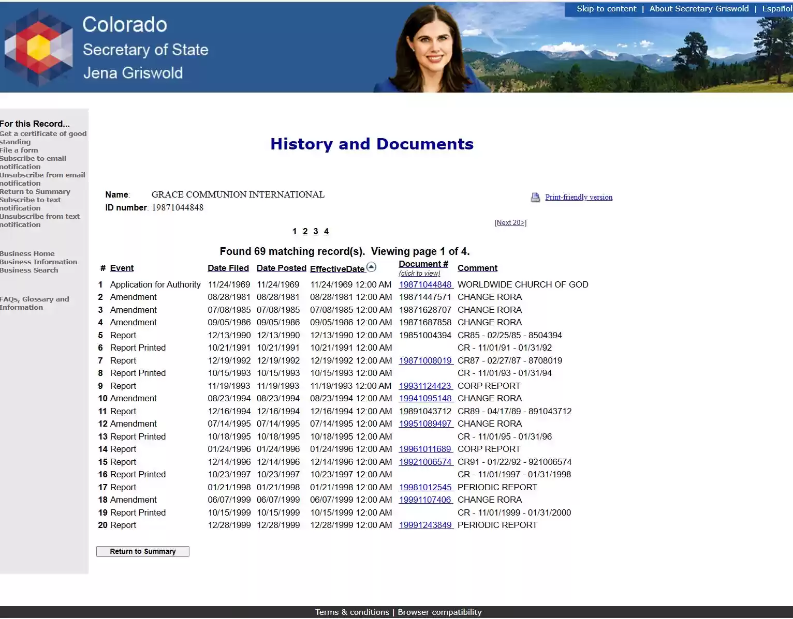Jump to results page 4

coord(326,231)
